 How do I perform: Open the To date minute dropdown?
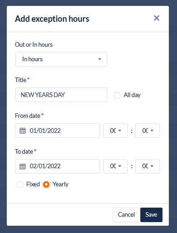(148, 166)
